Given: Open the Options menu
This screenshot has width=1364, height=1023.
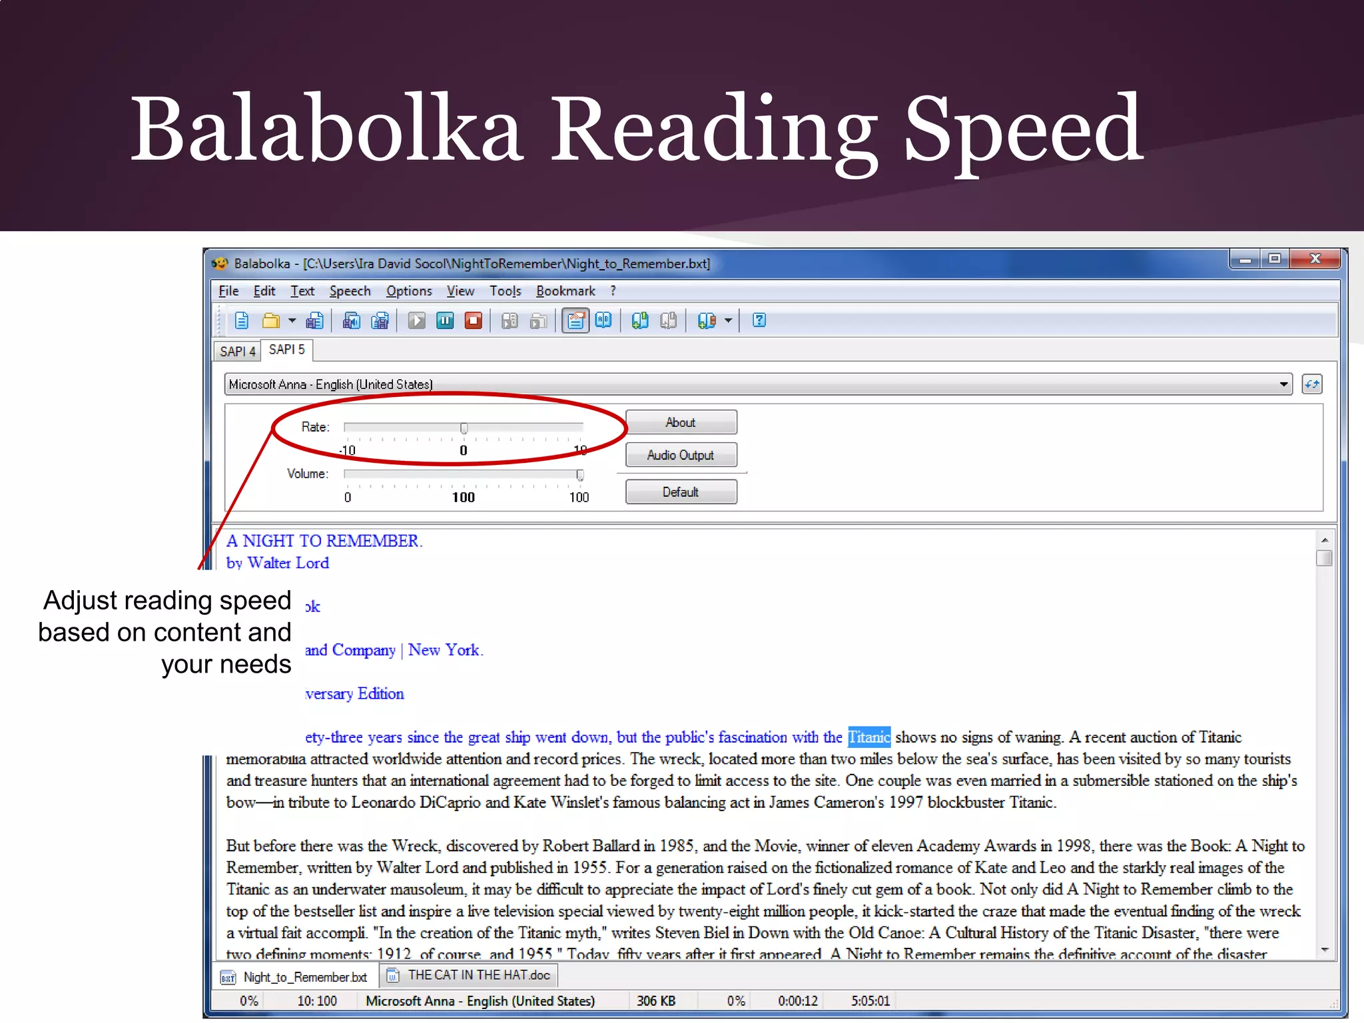Looking at the screenshot, I should coord(409,291).
